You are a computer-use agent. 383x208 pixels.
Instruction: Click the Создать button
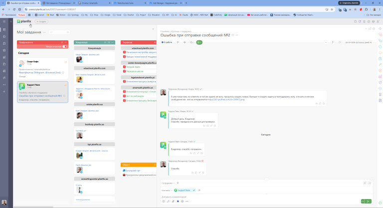point(41,22)
